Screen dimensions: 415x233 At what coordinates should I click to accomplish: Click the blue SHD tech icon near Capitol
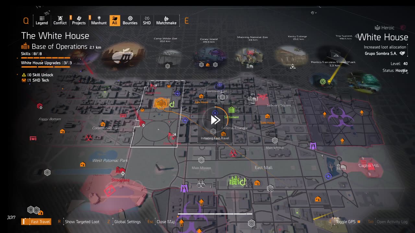tap(328, 176)
